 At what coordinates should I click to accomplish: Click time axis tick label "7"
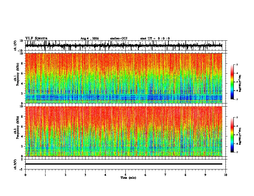165,175
